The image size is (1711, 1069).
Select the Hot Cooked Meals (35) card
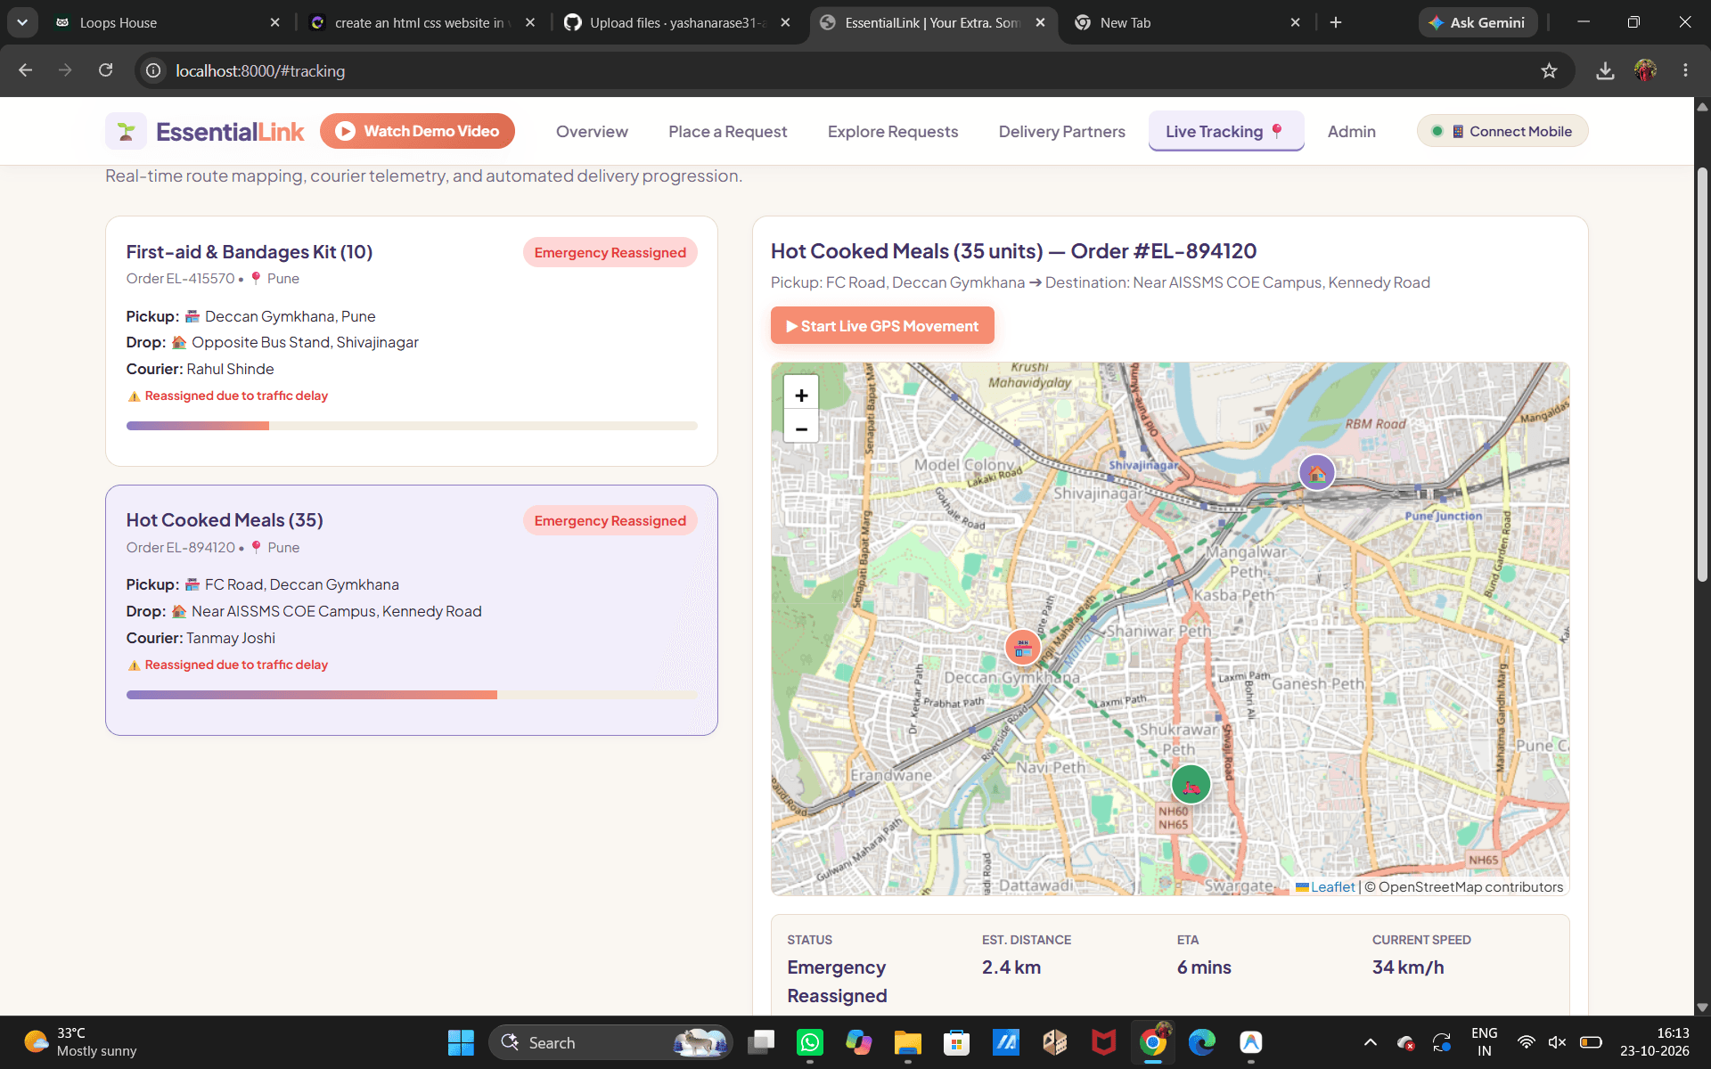tap(411, 610)
